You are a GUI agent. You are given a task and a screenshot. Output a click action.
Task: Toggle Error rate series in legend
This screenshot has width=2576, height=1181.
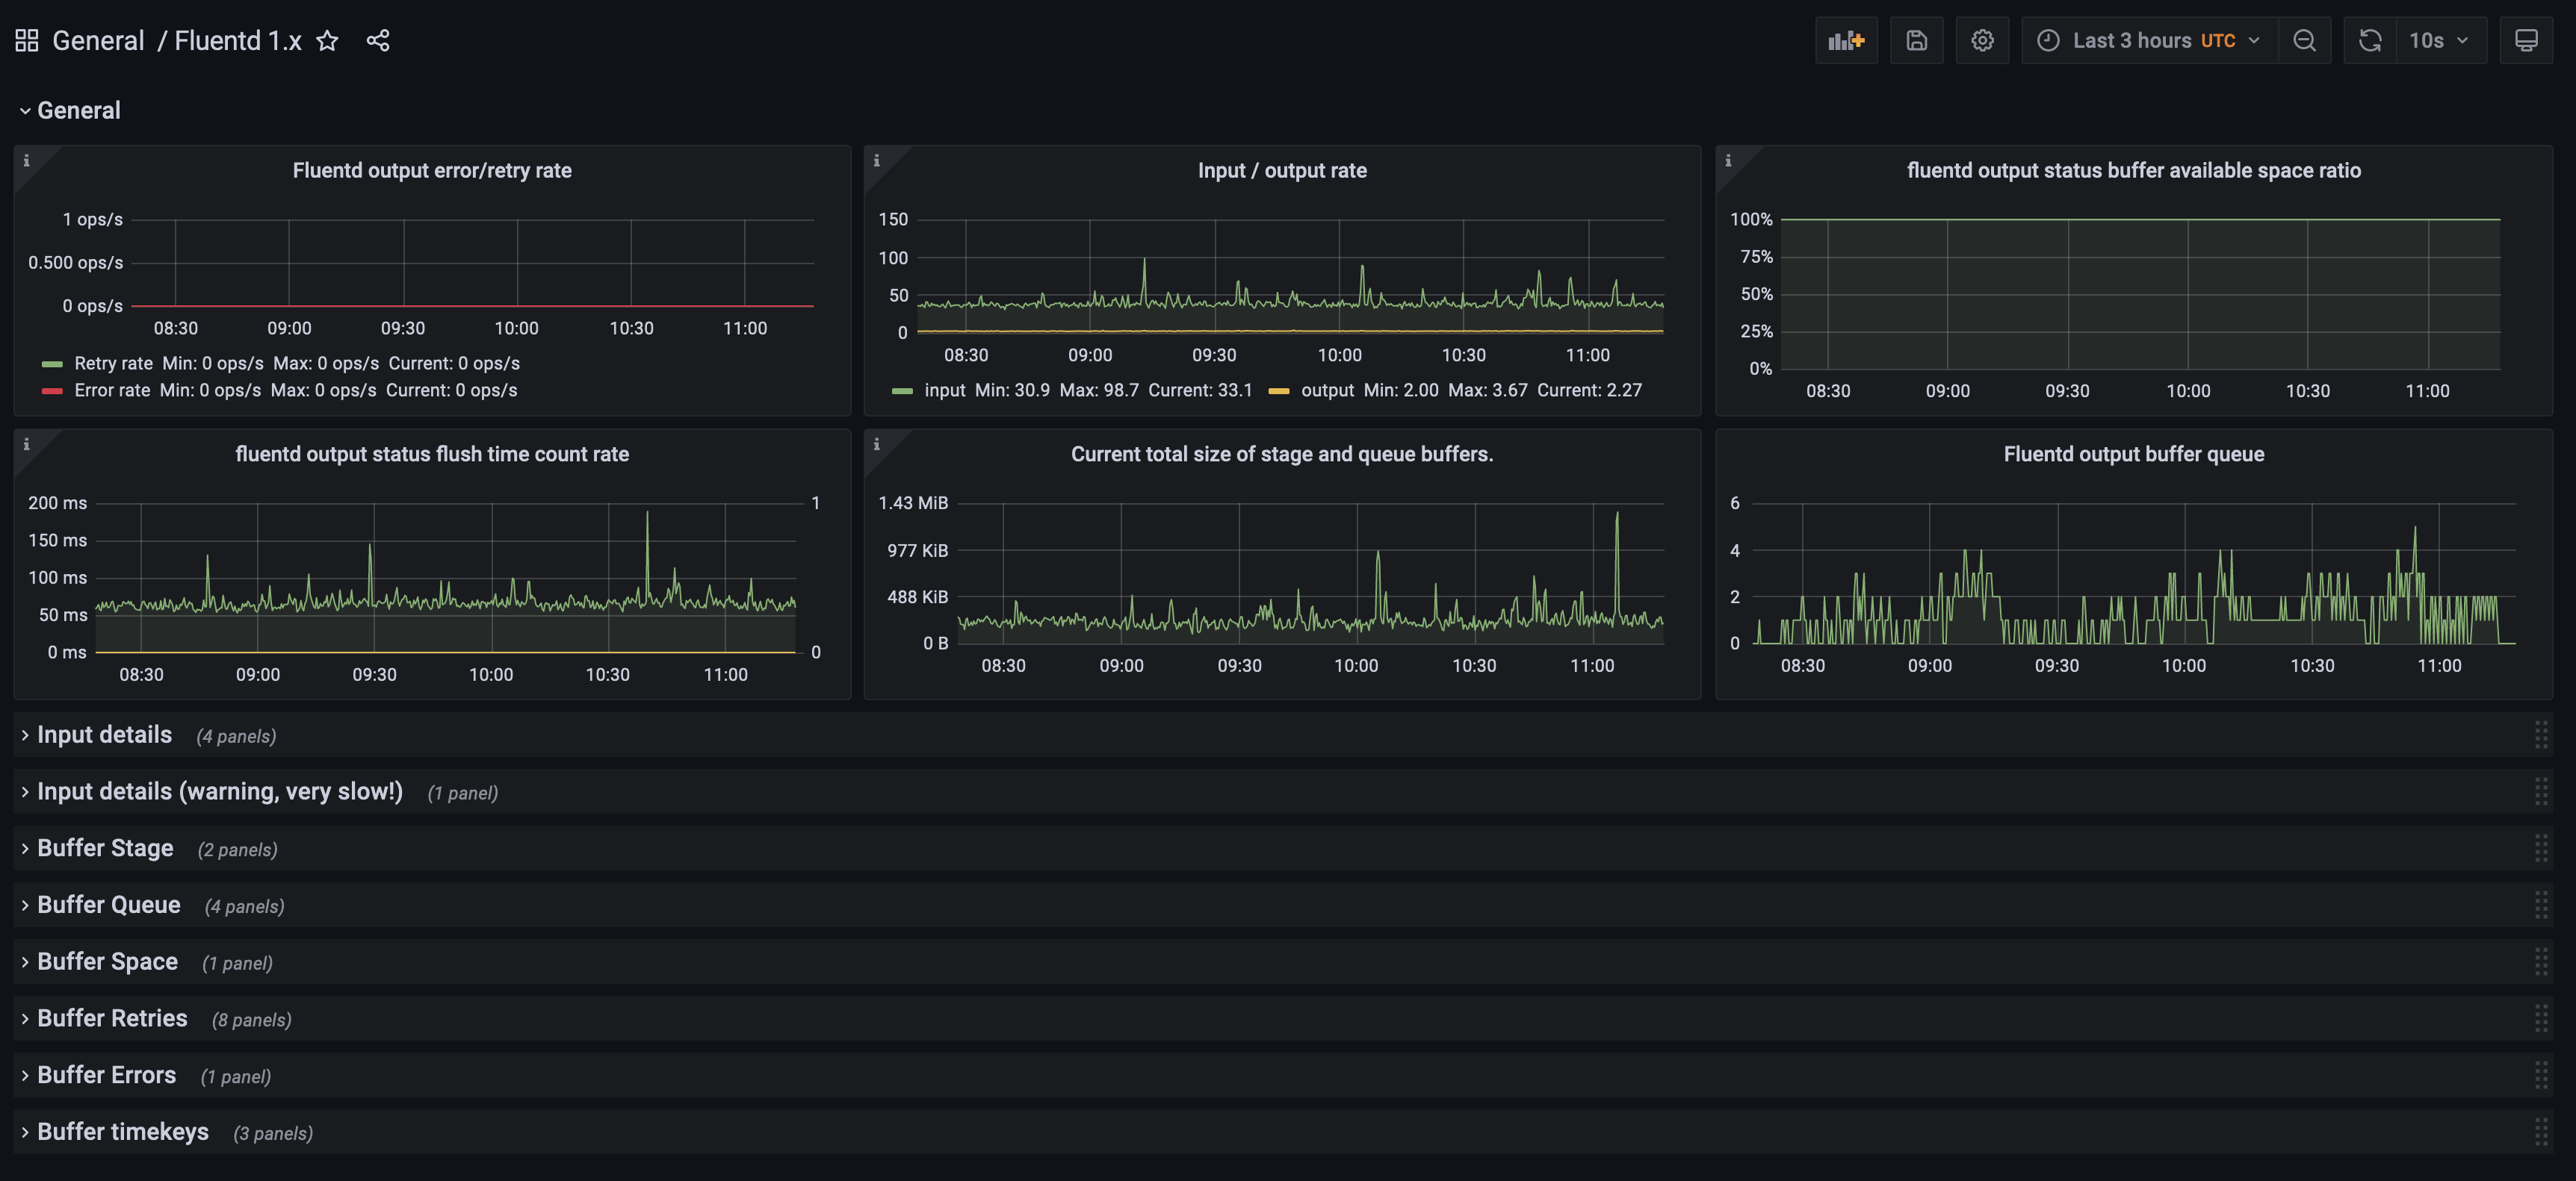click(x=112, y=390)
